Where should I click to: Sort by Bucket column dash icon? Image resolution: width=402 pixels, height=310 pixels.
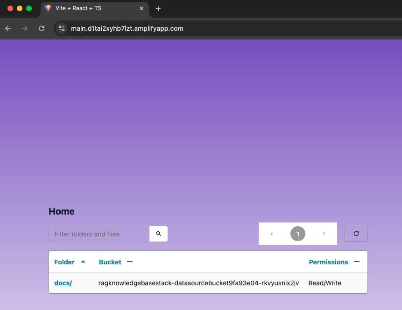(x=130, y=262)
